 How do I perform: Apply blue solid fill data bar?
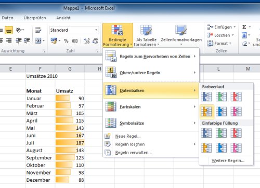click(206, 133)
